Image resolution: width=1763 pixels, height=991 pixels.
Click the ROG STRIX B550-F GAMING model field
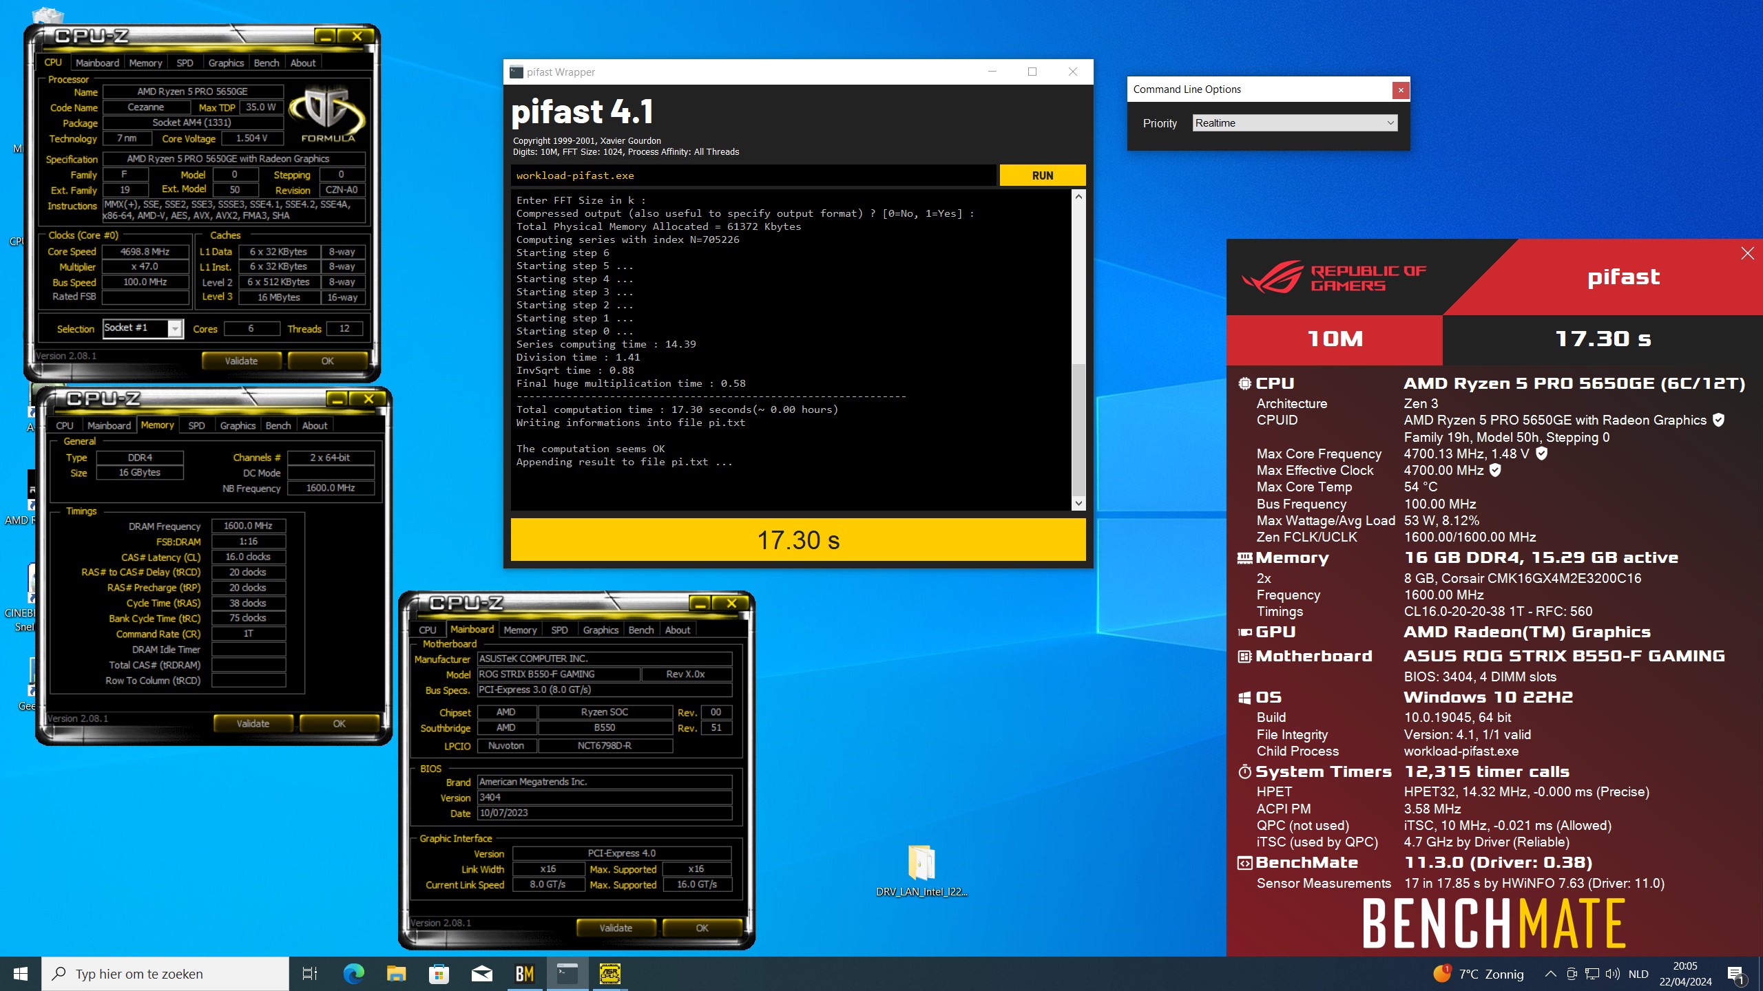559,674
